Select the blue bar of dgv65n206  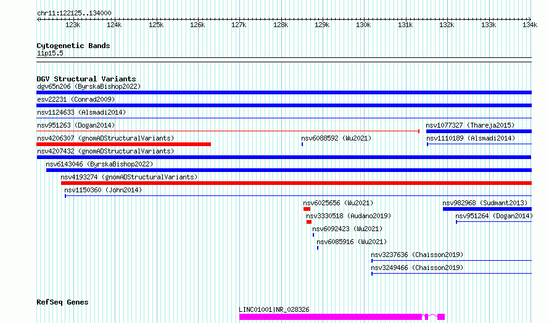pyautogui.click(x=284, y=92)
